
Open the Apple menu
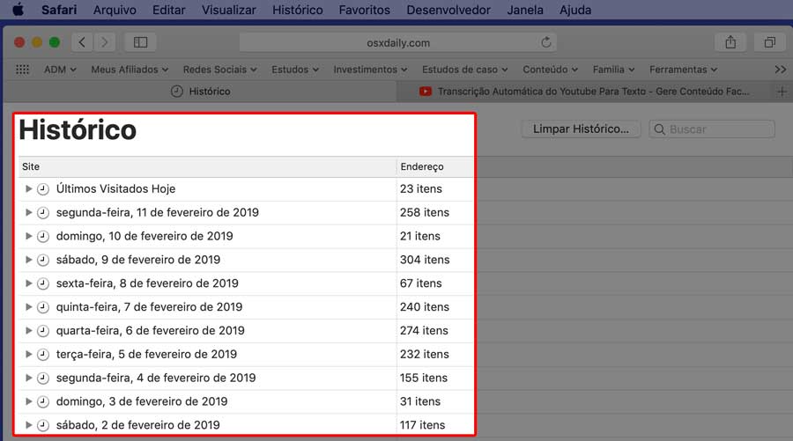(x=18, y=11)
